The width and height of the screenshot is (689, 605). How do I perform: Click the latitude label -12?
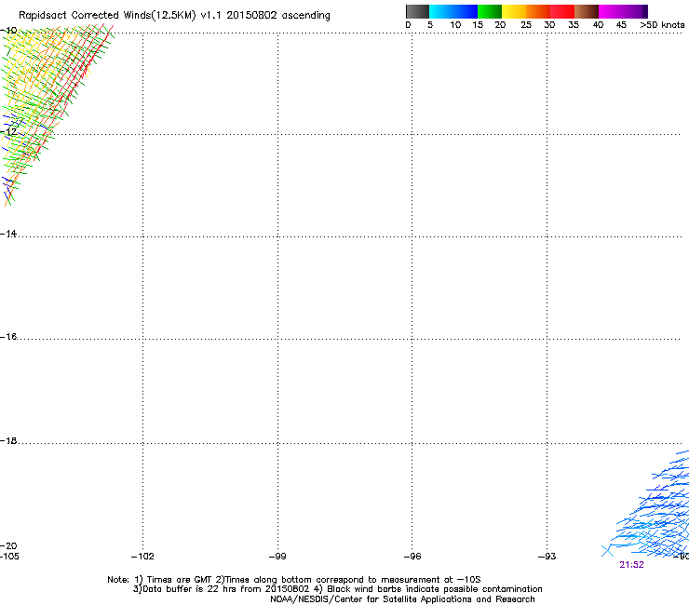(8, 131)
